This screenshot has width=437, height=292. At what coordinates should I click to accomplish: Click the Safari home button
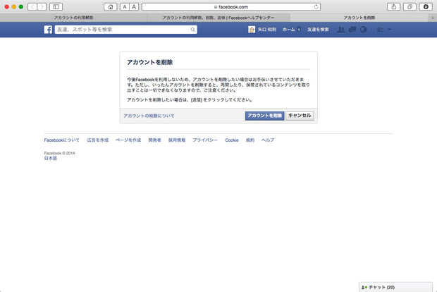(111, 6)
